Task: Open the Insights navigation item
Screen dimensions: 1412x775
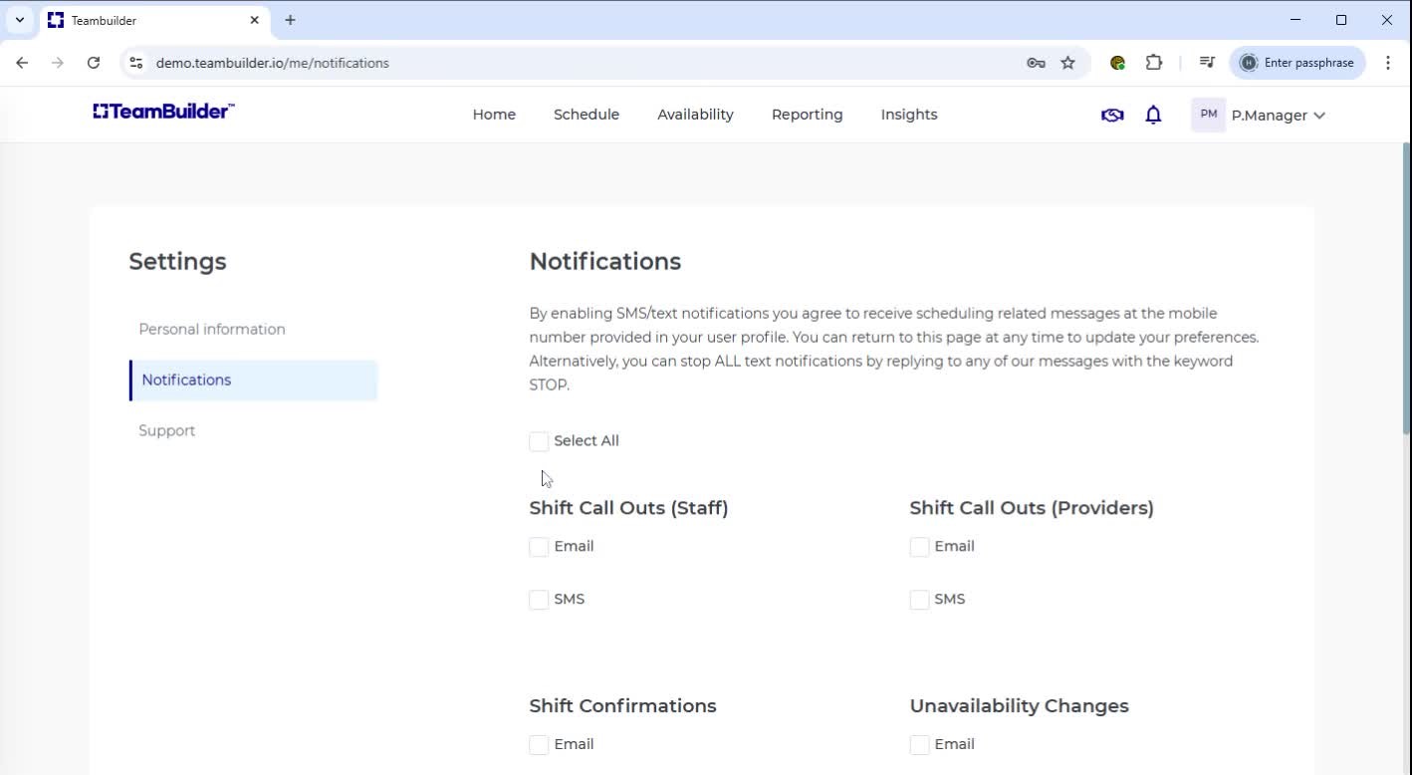Action: coord(907,114)
